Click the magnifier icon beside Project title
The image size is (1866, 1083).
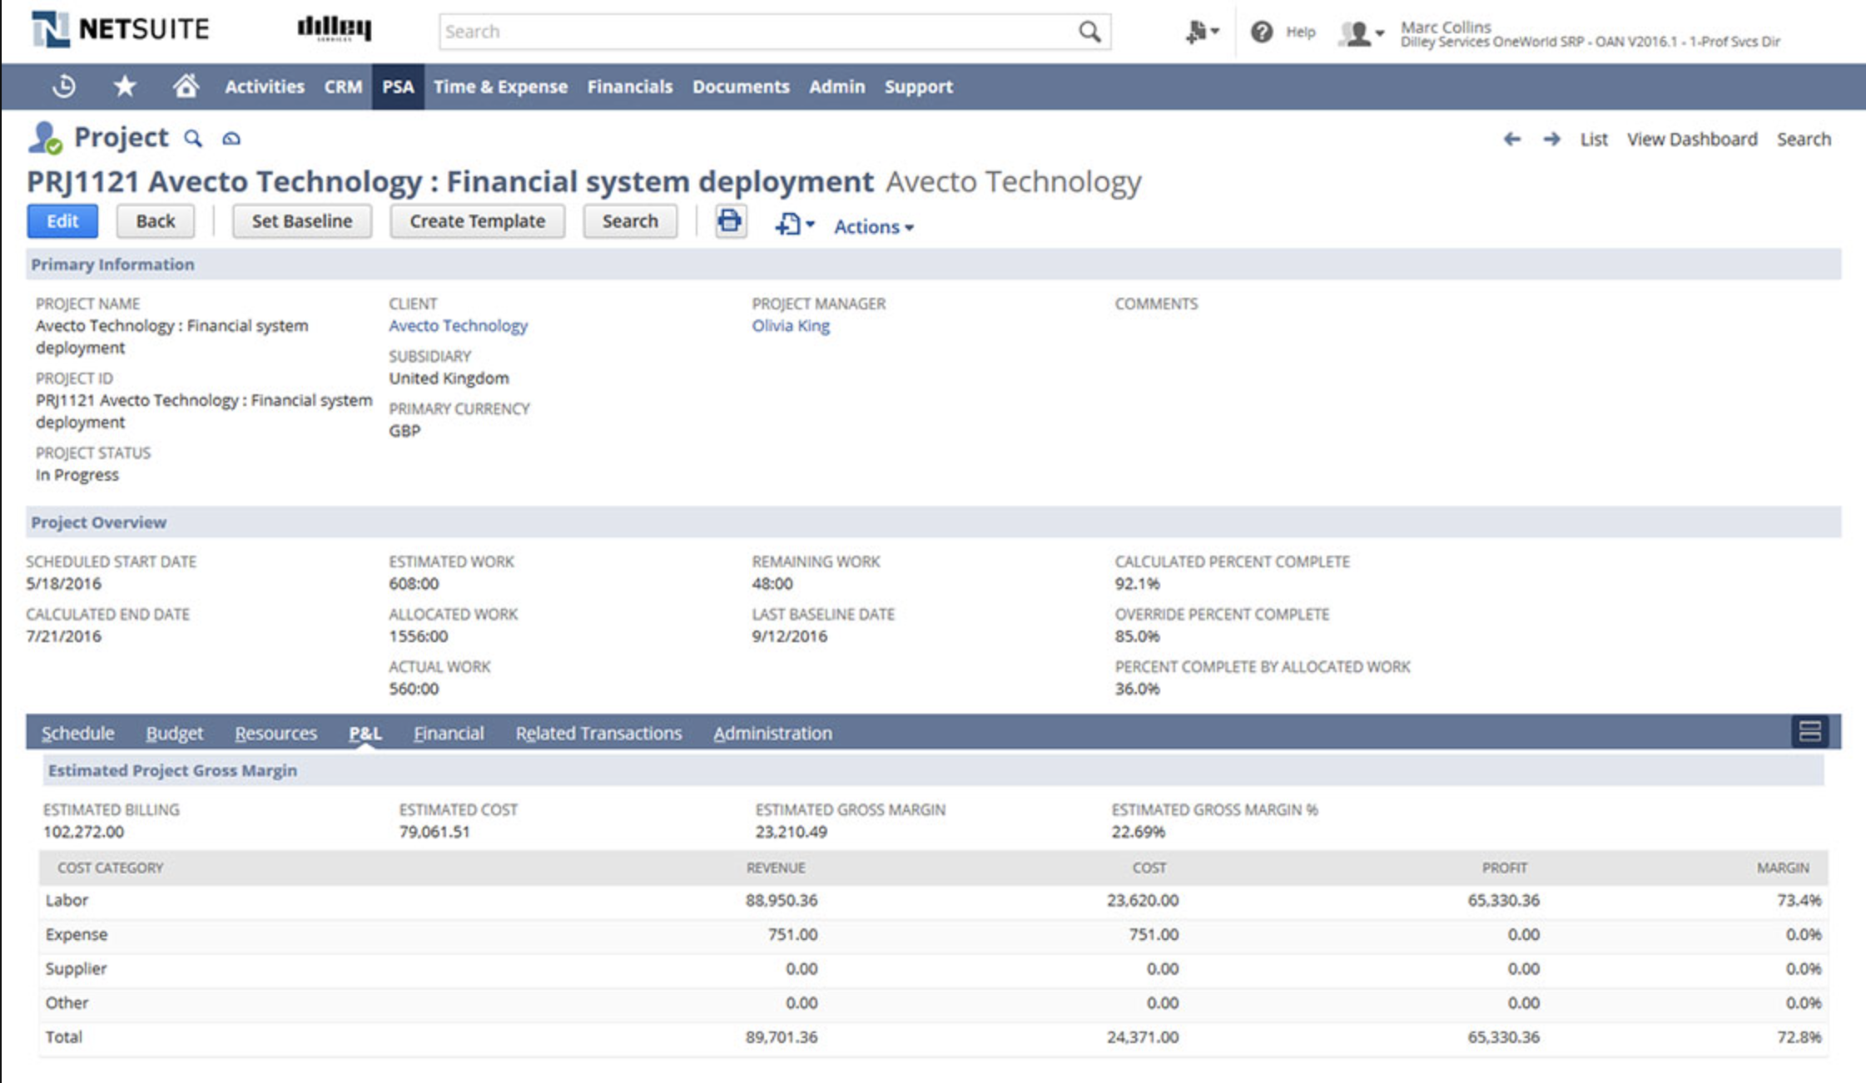click(x=193, y=139)
